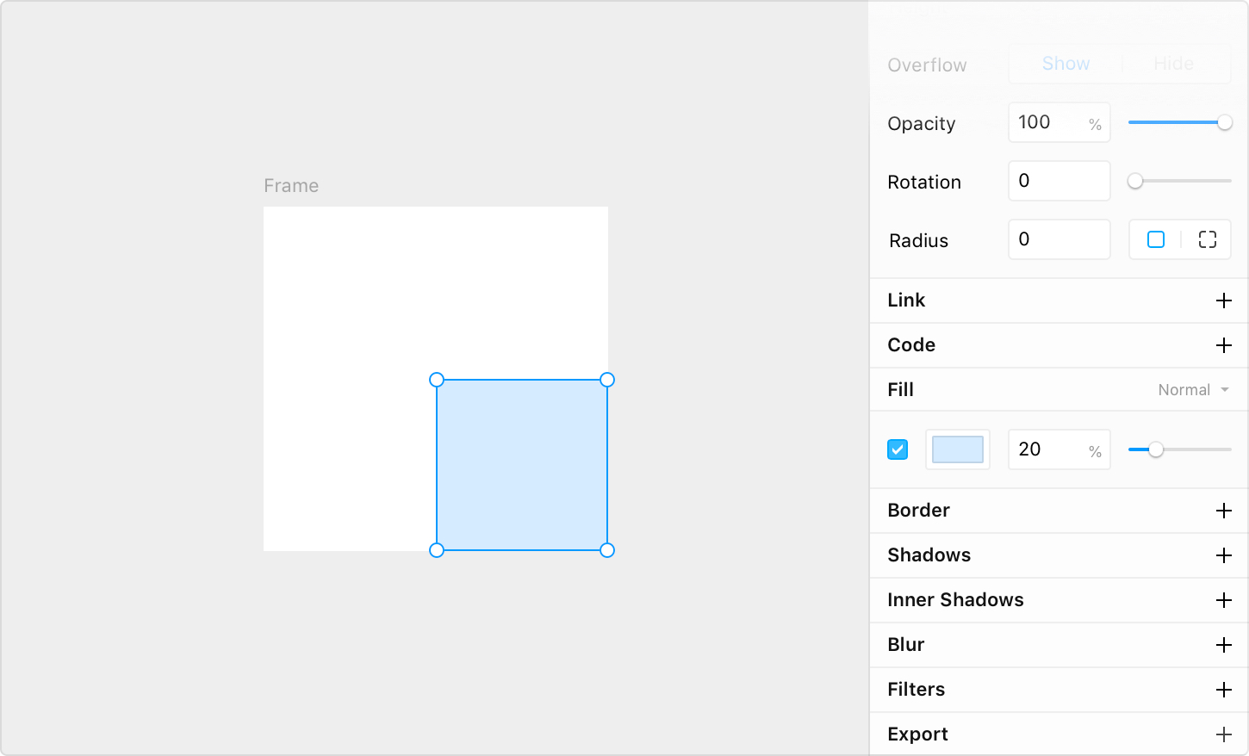Add a Shadow with the plus icon

coord(1223,555)
